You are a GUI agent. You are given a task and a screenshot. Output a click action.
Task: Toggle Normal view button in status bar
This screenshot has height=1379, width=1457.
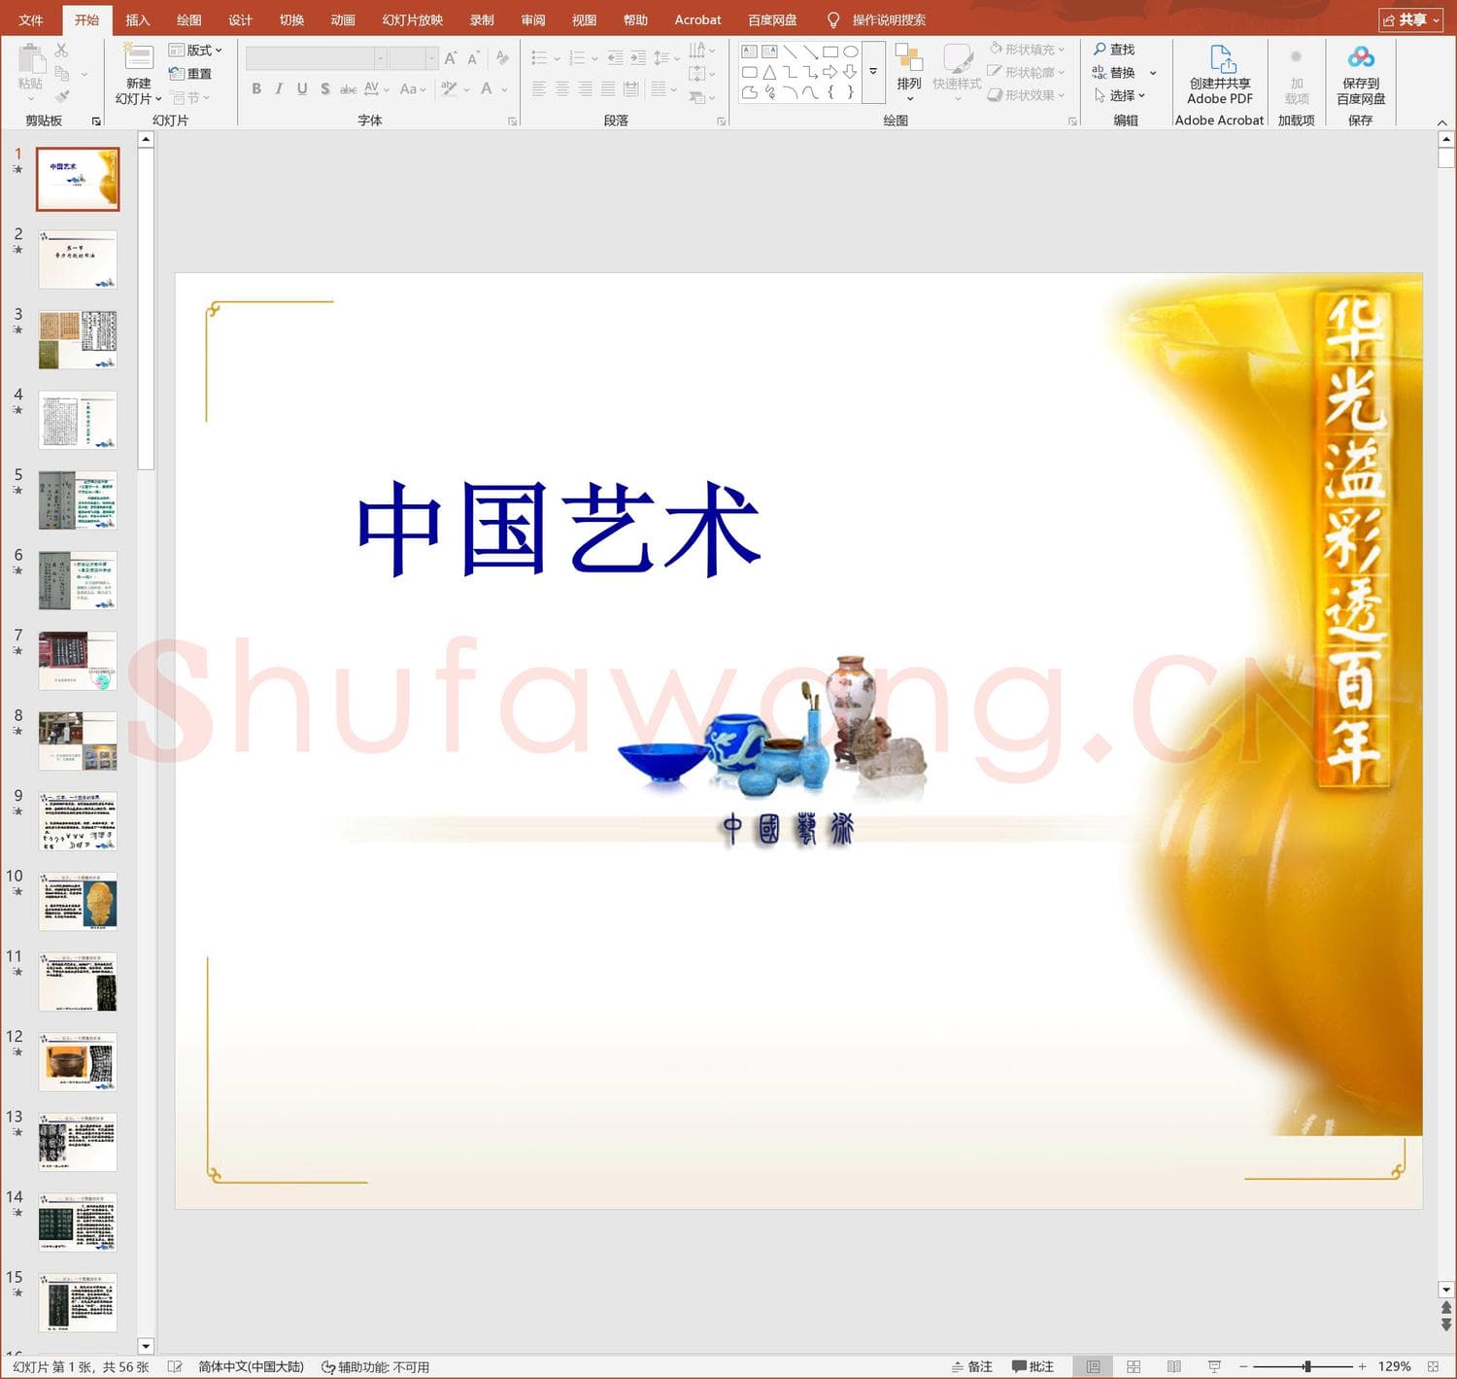(1093, 1366)
